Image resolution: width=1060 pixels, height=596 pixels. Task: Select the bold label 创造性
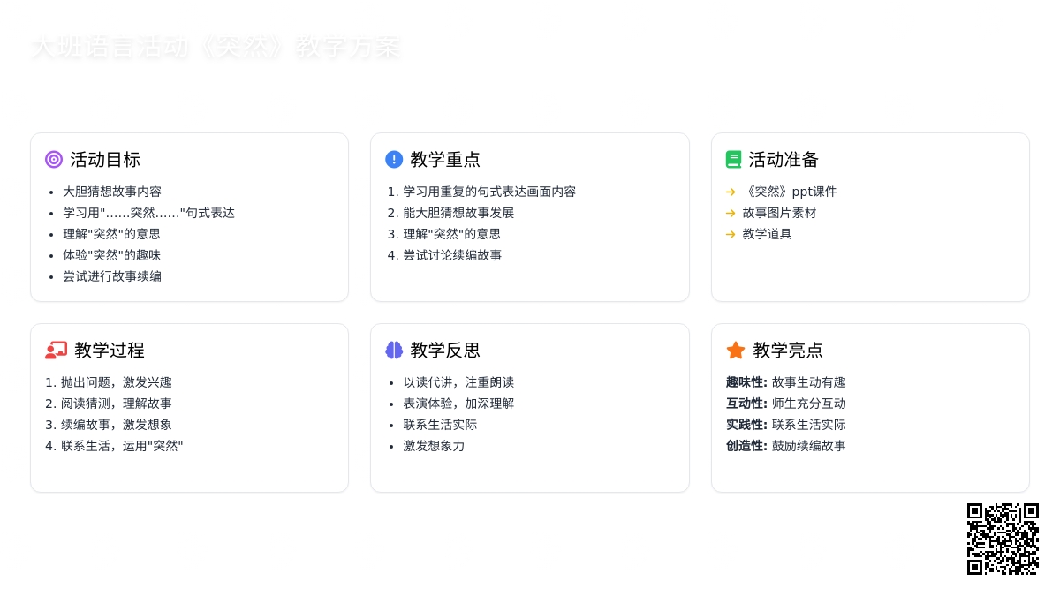click(746, 446)
